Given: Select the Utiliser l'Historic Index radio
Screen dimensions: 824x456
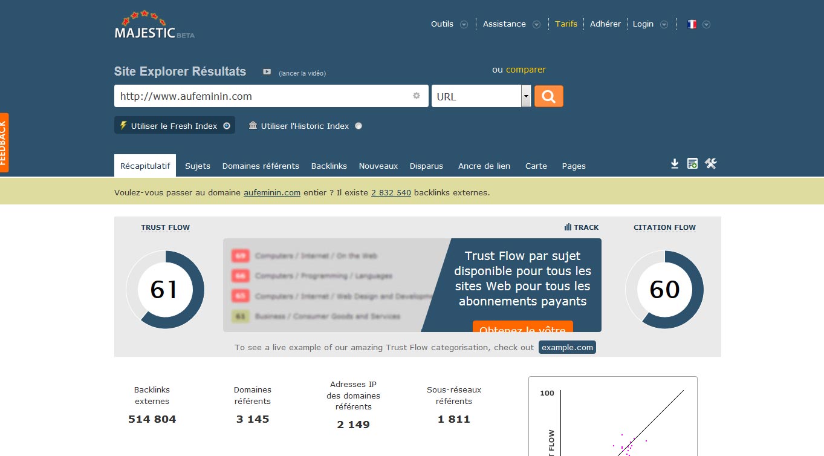Looking at the screenshot, I should 358,126.
